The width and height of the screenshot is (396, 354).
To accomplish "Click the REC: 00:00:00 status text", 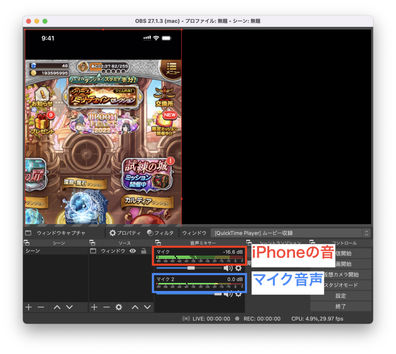I will coord(262,319).
